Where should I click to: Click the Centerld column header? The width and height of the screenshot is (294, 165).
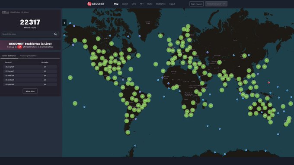click(x=8, y=62)
